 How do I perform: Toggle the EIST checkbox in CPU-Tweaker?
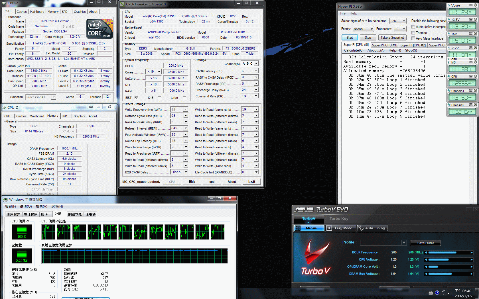136,98
